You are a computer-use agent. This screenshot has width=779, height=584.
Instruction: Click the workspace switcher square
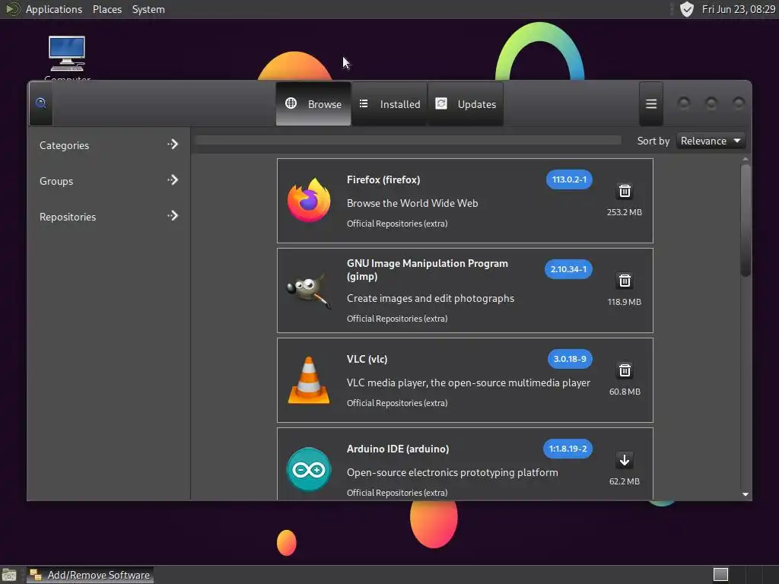[720, 575]
